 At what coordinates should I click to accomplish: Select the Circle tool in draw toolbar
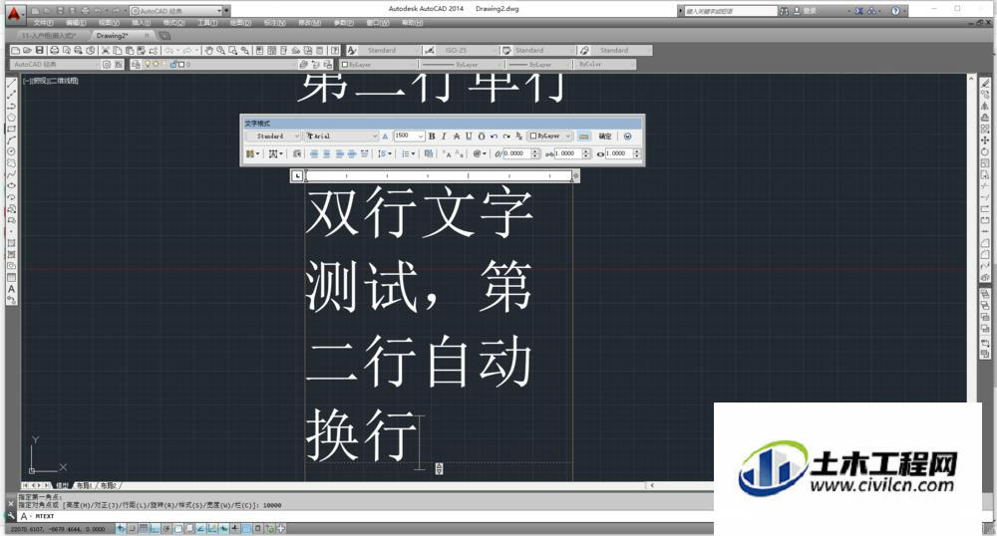pyautogui.click(x=11, y=151)
